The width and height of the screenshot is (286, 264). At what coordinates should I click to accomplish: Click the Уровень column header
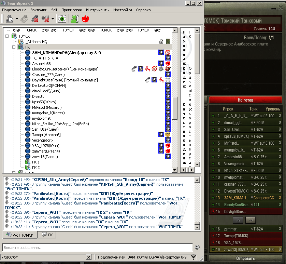[273, 109]
